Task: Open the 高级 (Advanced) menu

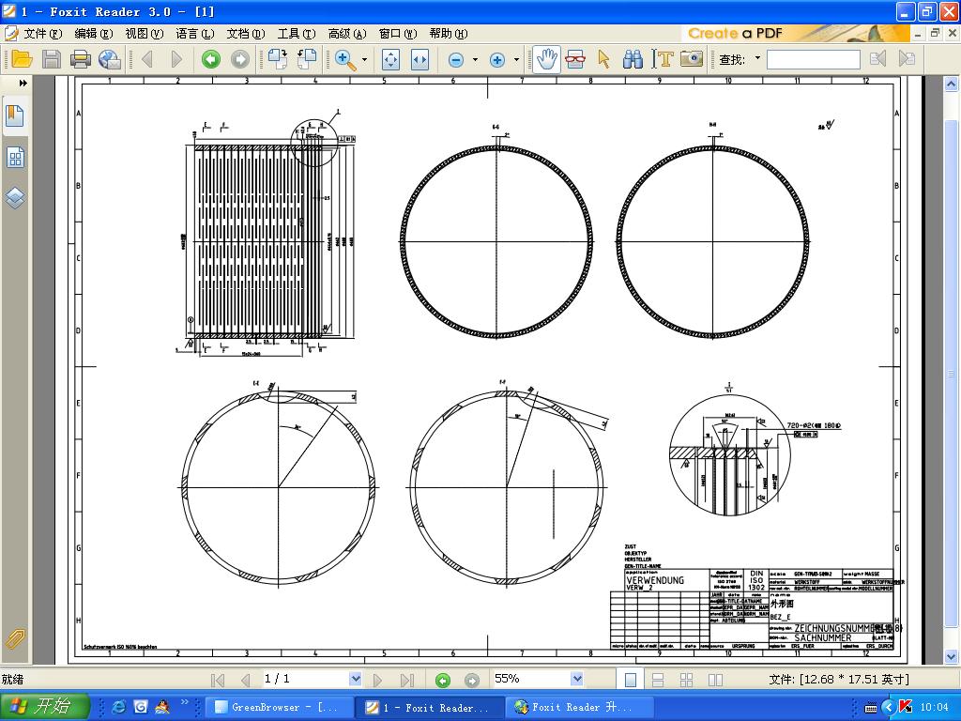Action: pyautogui.click(x=347, y=34)
